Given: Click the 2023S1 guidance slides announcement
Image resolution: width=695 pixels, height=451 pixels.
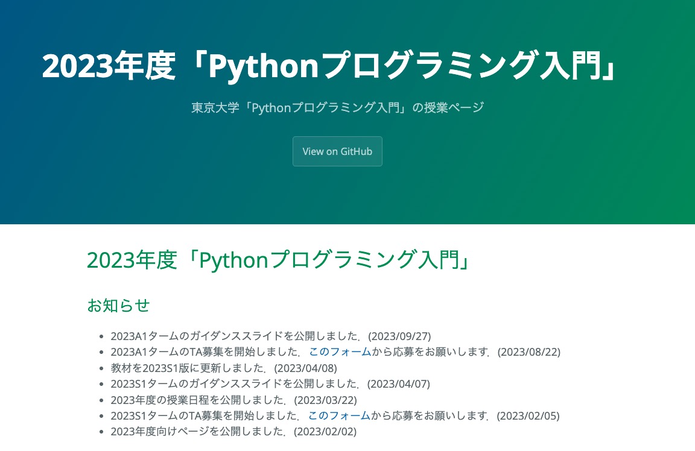Looking at the screenshot, I should [241, 383].
